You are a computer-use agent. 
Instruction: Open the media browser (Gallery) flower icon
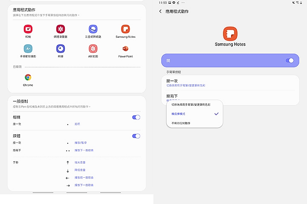61,29
